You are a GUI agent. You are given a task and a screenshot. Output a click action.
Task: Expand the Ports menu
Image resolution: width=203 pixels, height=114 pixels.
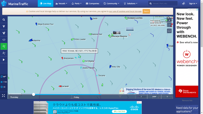point(76,3)
